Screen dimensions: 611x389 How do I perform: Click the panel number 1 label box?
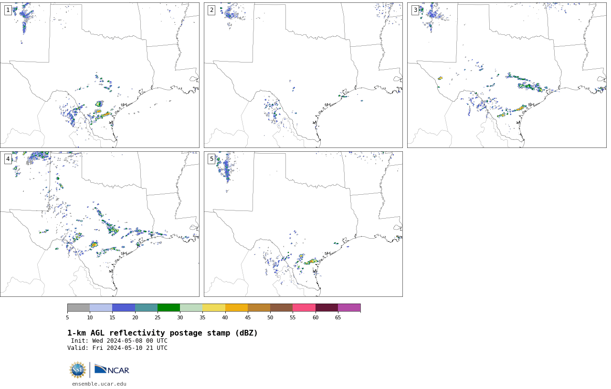point(8,10)
